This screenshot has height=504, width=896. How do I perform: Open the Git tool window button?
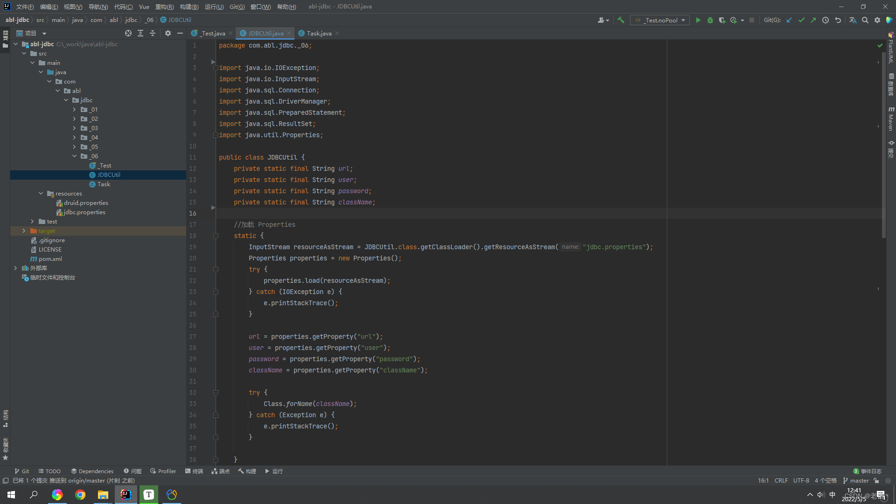point(21,471)
